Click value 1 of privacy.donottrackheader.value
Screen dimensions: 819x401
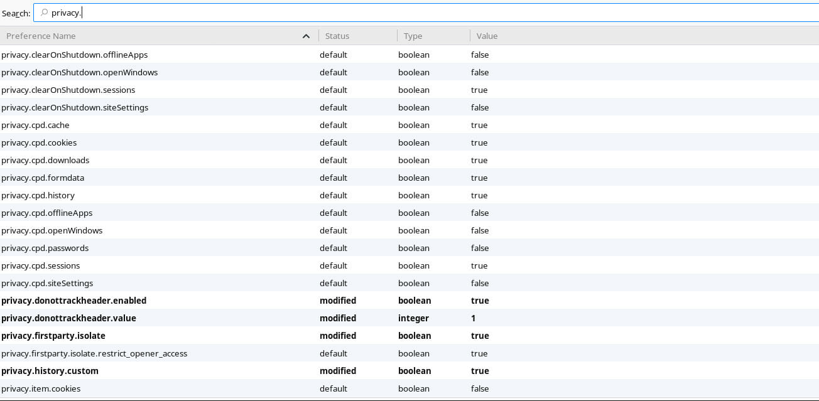[474, 318]
